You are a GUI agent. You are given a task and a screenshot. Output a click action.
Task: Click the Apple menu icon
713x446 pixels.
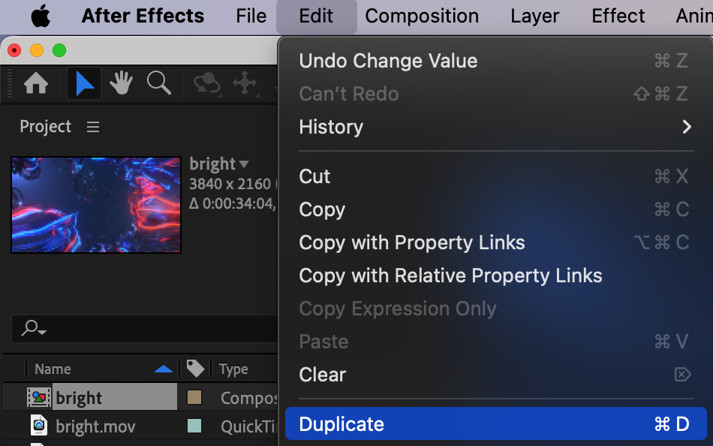point(41,16)
